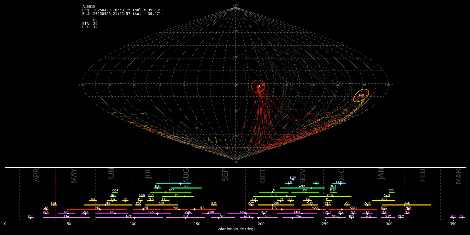Select the AAN orange shower bar
This screenshot has width=470, height=235.
(407, 205)
